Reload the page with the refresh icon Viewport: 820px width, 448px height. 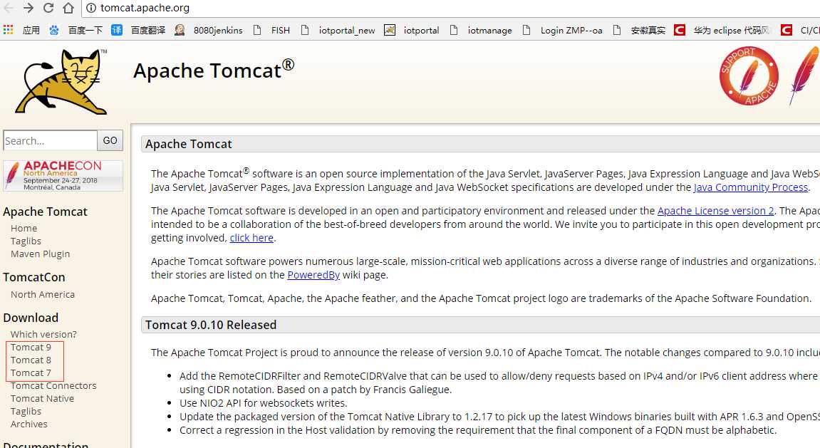[48, 8]
